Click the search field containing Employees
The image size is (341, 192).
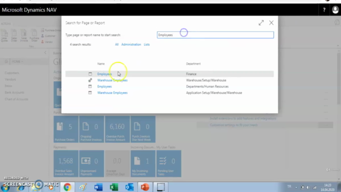click(215, 35)
